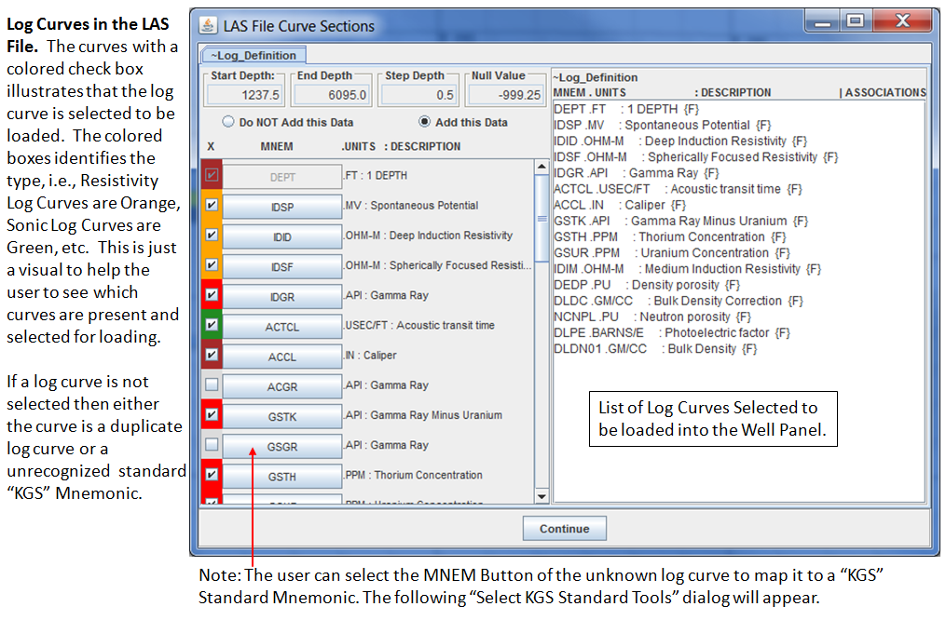Click the curve list scroll up arrow
The image size is (946, 620).
542,167
